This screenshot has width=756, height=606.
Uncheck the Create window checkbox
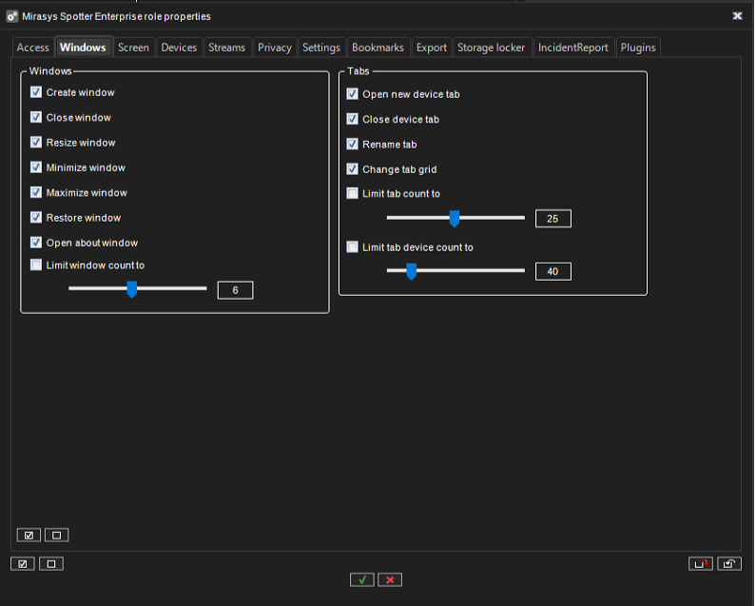[x=36, y=92]
